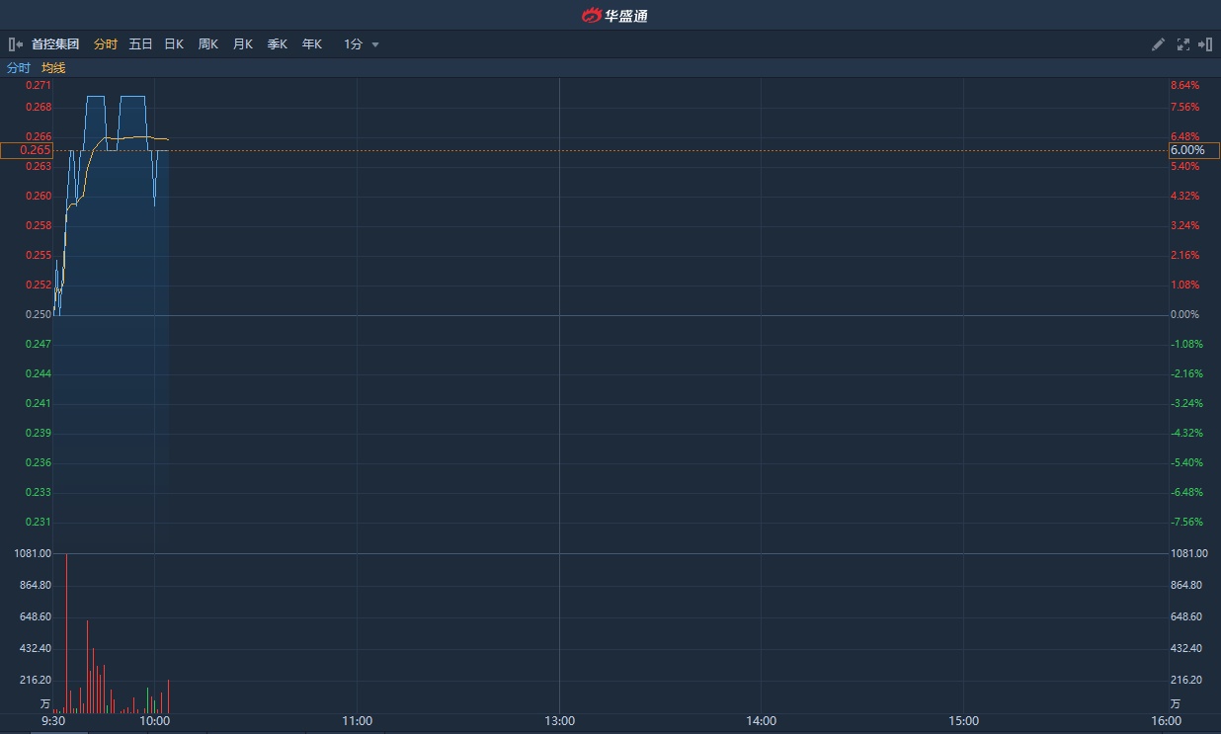
Task: Click the 华盛通 logo in title bar
Action: pyautogui.click(x=614, y=15)
